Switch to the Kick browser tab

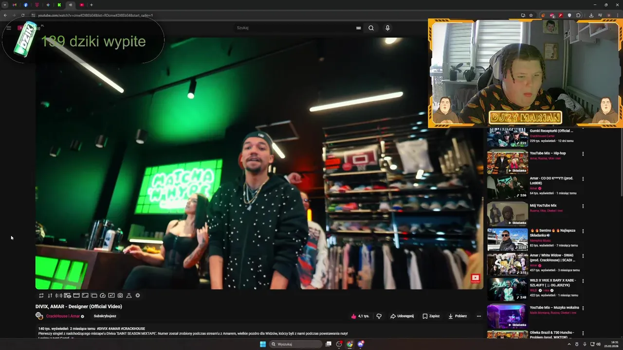click(59, 5)
